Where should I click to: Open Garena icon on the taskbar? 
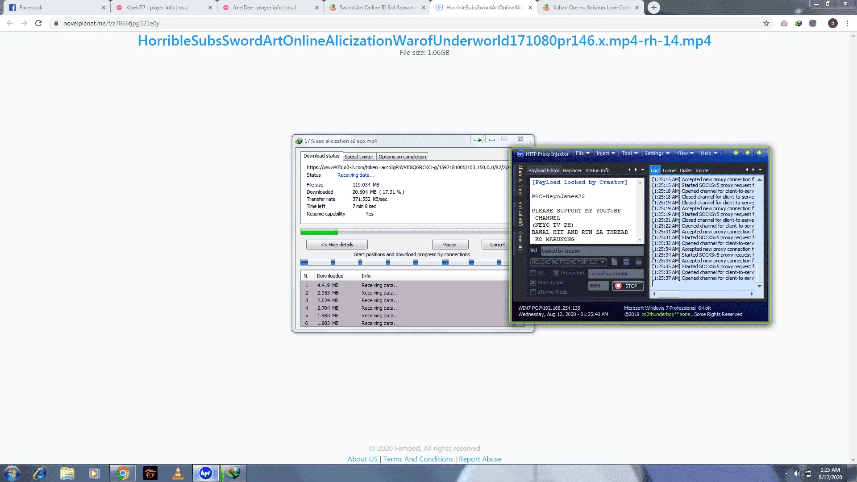pyautogui.click(x=150, y=473)
